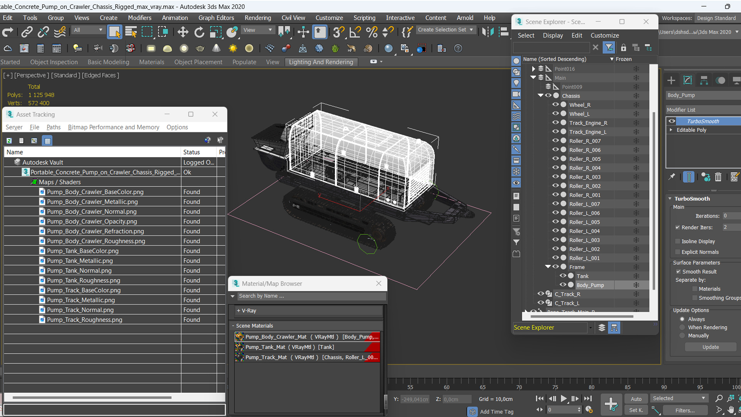Open the Hierarchy command panel tab
Screen dimensions: 741x417
tap(704, 80)
